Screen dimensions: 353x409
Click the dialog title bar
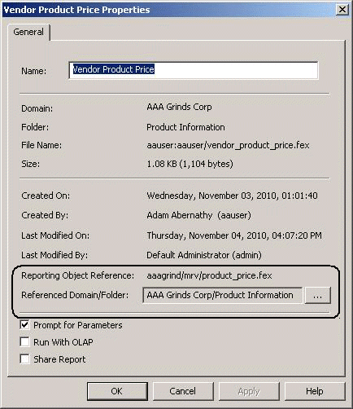[168, 10]
